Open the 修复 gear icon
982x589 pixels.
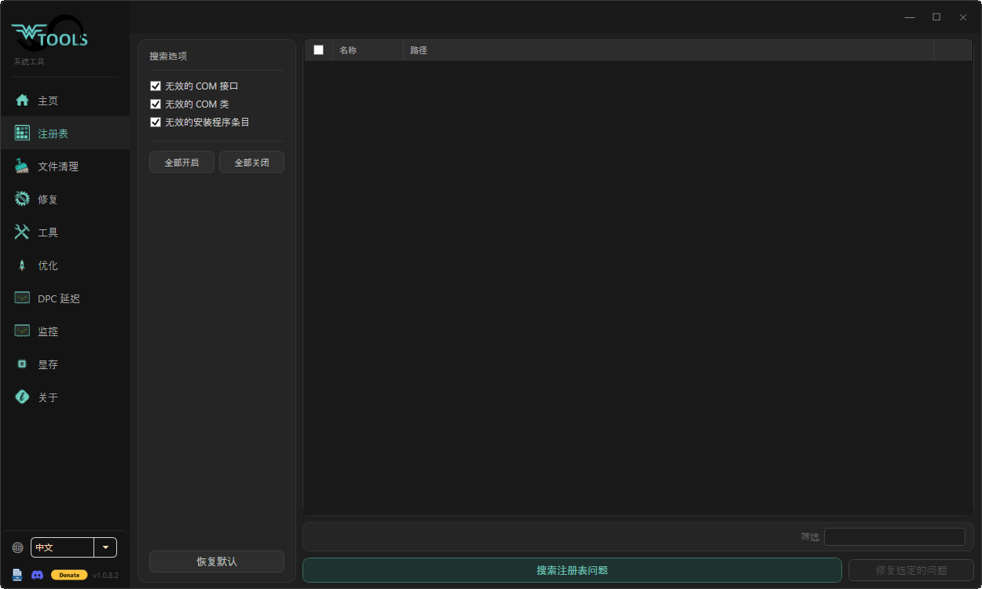[x=22, y=199]
